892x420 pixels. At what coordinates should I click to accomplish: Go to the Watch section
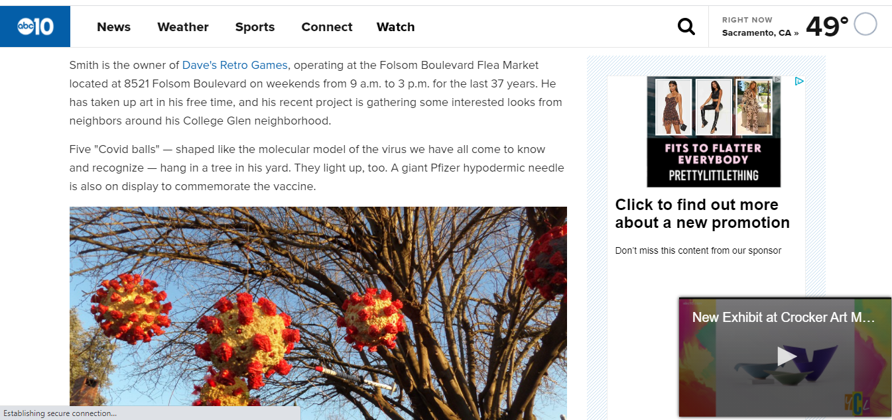click(395, 27)
